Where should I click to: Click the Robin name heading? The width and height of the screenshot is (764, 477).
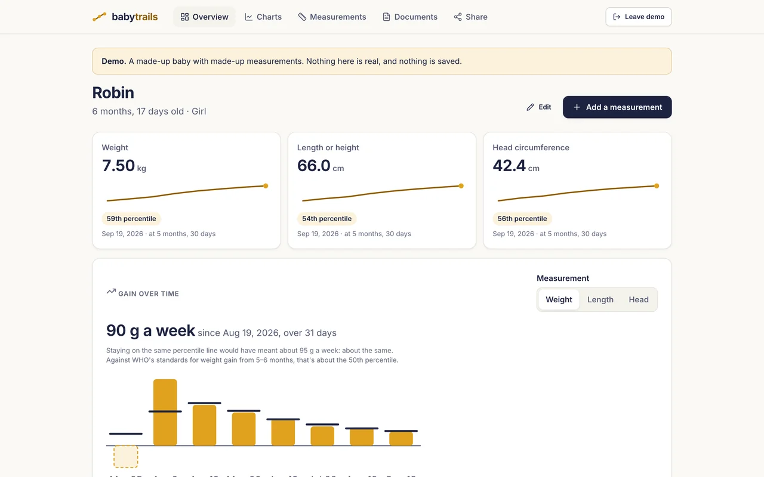(113, 93)
